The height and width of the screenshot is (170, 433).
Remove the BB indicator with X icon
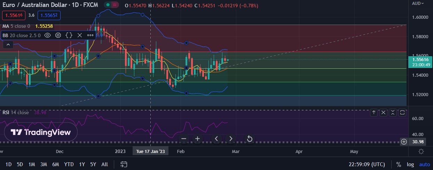tap(79, 35)
